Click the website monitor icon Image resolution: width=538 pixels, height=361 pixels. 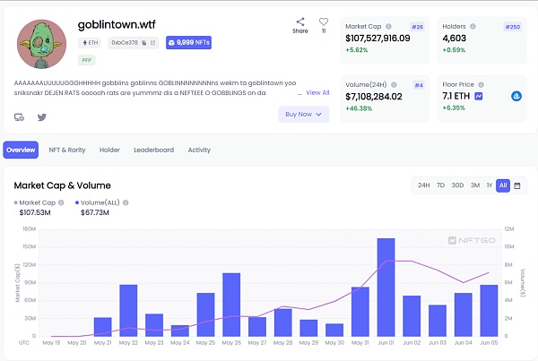(19, 117)
